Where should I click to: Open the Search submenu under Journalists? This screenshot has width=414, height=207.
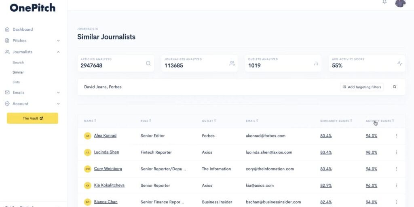click(18, 63)
